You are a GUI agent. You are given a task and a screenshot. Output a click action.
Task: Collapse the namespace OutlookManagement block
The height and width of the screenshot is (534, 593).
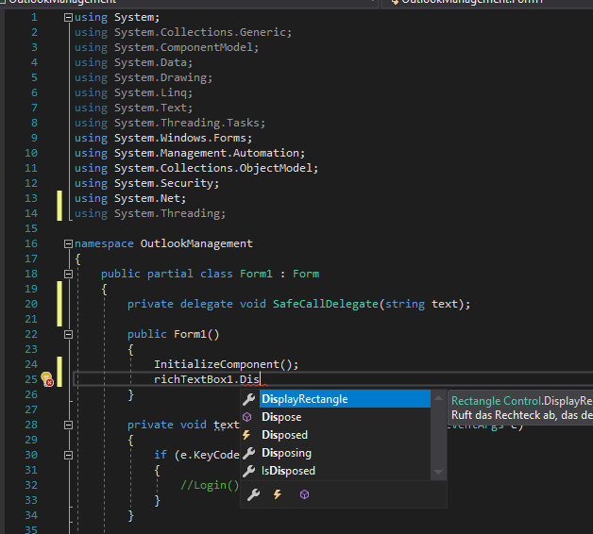(x=68, y=243)
